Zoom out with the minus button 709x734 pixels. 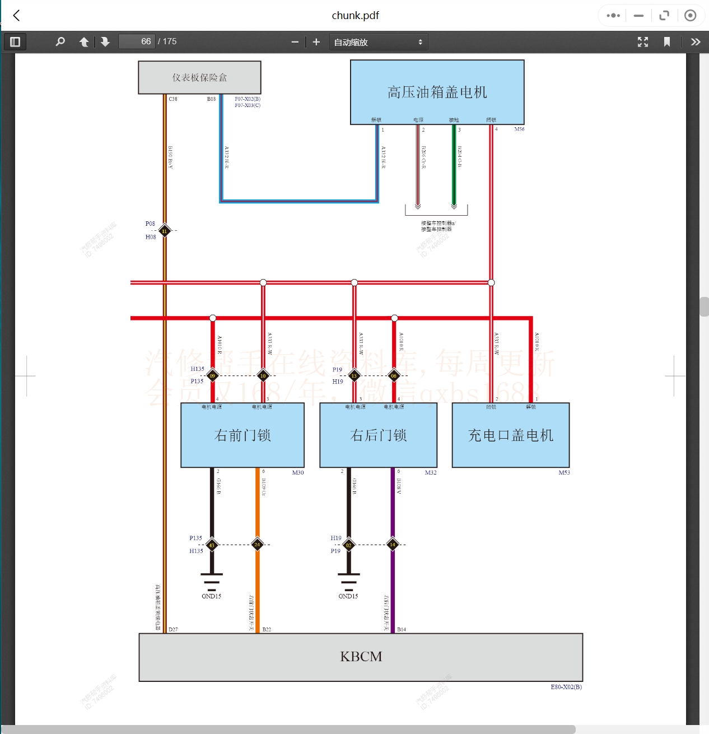coord(295,42)
